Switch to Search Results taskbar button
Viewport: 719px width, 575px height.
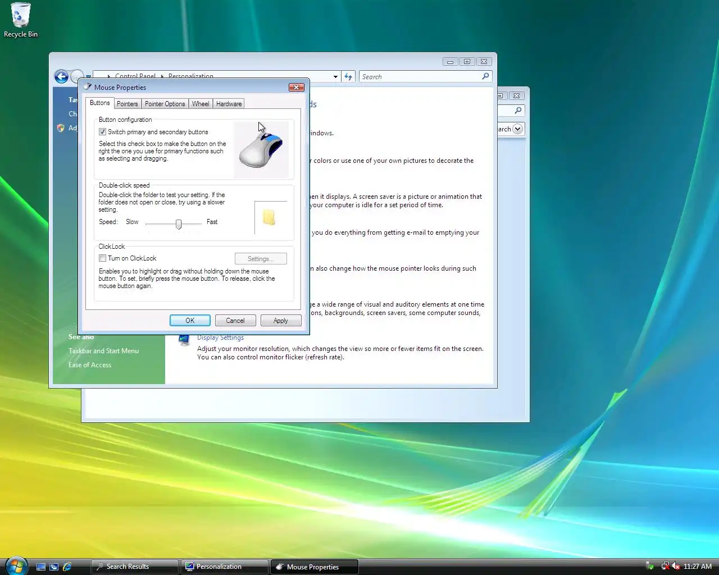point(135,567)
